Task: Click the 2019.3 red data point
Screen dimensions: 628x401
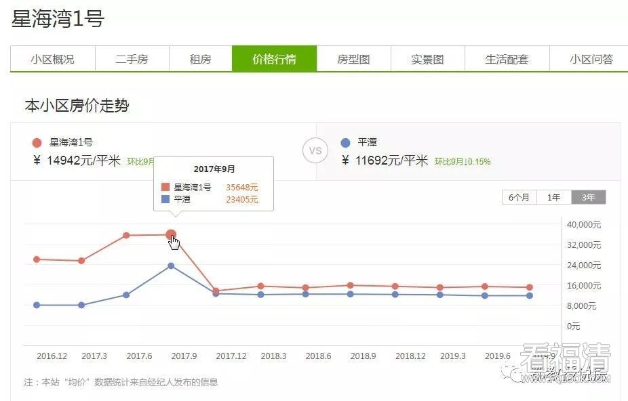Action: pos(439,287)
